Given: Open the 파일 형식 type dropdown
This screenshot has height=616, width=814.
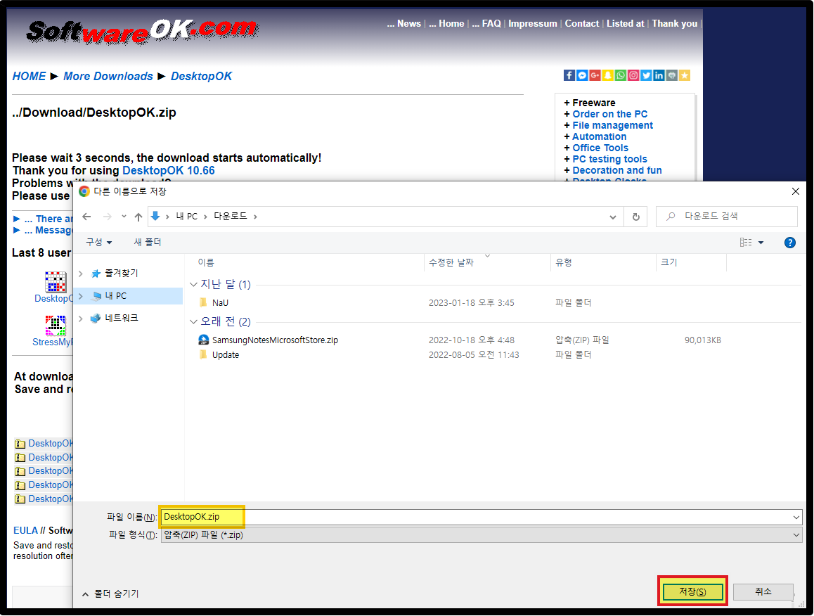Looking at the screenshot, I should coord(796,535).
